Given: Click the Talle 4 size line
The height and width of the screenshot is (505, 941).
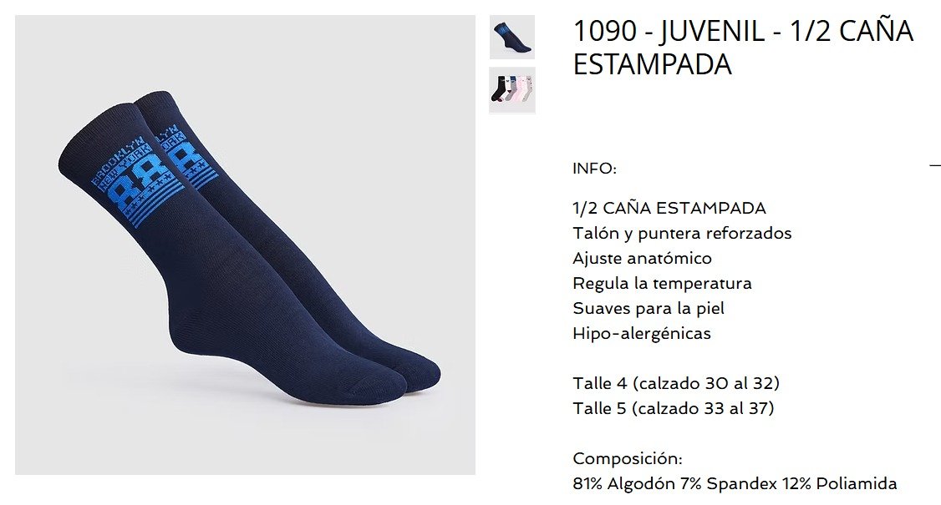Looking at the screenshot, I should click(x=676, y=383).
